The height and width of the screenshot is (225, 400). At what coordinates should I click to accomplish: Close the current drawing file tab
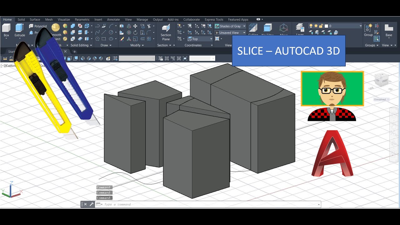coord(65,51)
